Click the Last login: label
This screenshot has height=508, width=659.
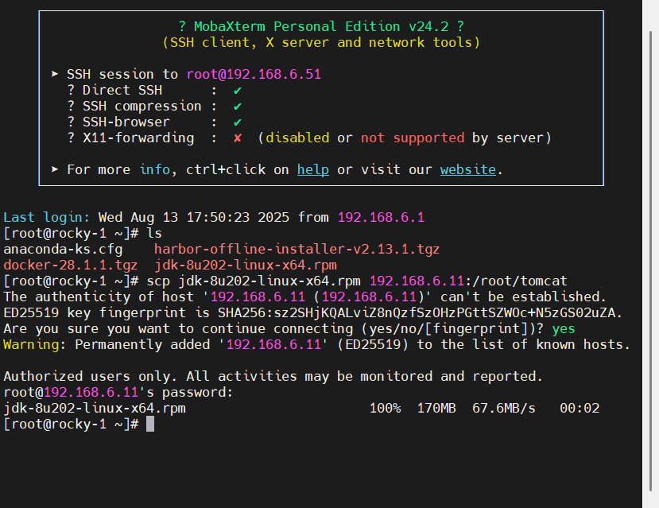pyautogui.click(x=47, y=217)
